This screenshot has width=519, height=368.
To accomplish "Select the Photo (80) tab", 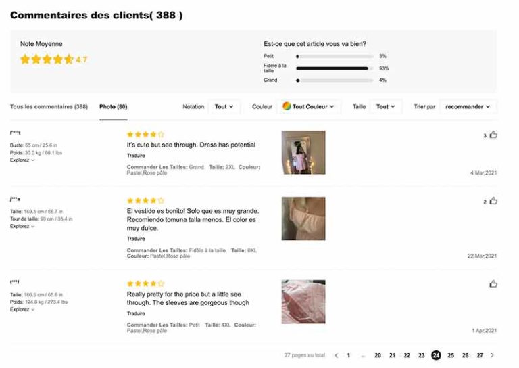I will click(114, 107).
